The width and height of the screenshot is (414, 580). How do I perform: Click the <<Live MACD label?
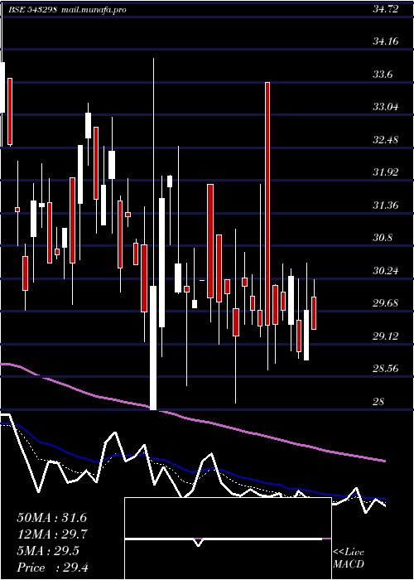point(349,558)
